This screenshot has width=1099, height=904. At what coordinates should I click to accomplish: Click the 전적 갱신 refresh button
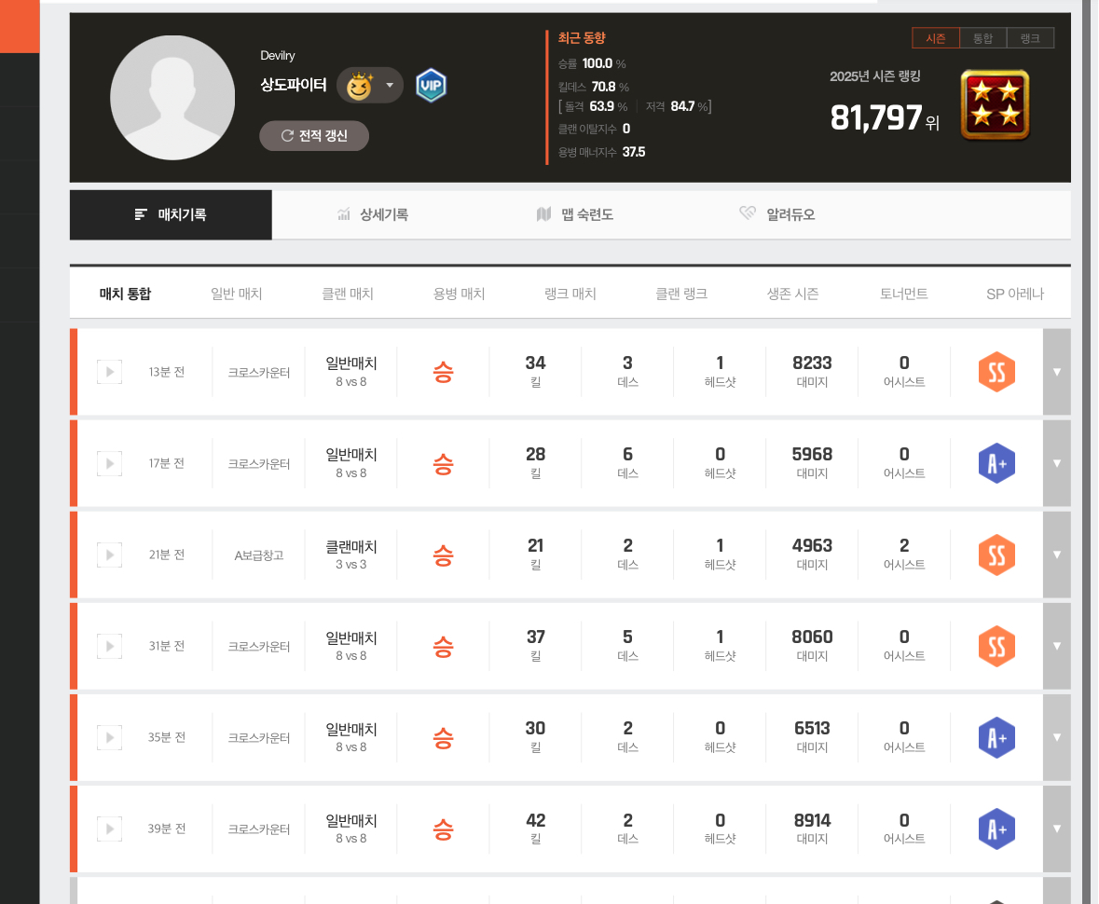coord(314,136)
